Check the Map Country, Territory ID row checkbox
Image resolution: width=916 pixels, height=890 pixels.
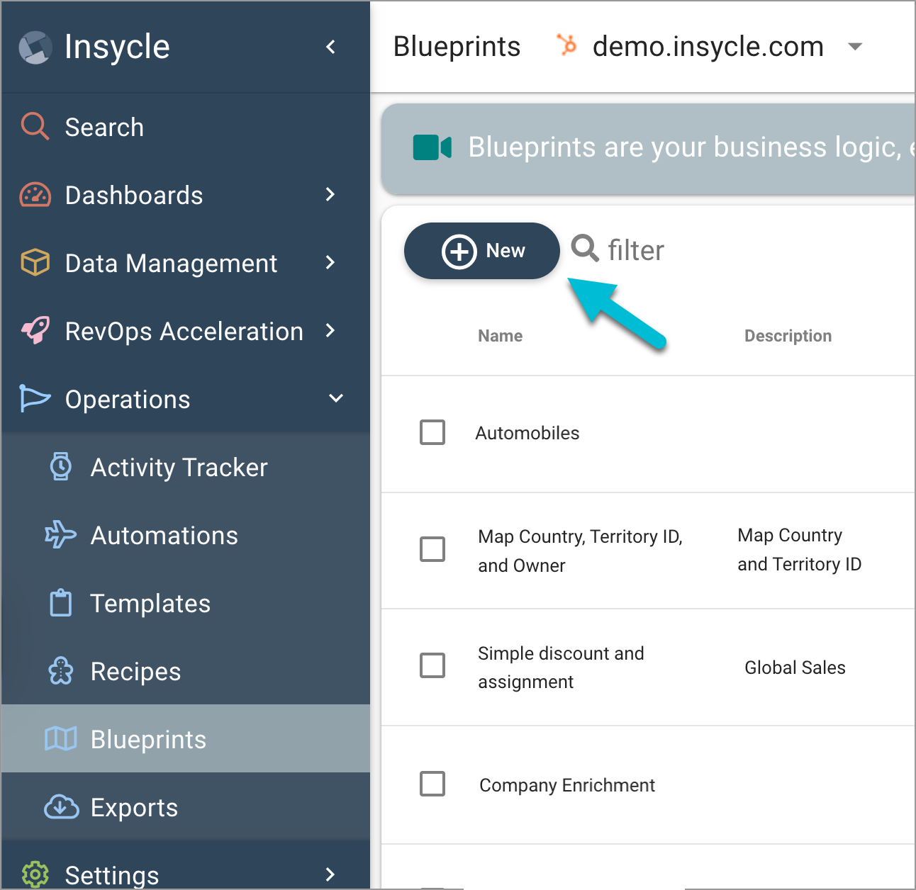432,549
